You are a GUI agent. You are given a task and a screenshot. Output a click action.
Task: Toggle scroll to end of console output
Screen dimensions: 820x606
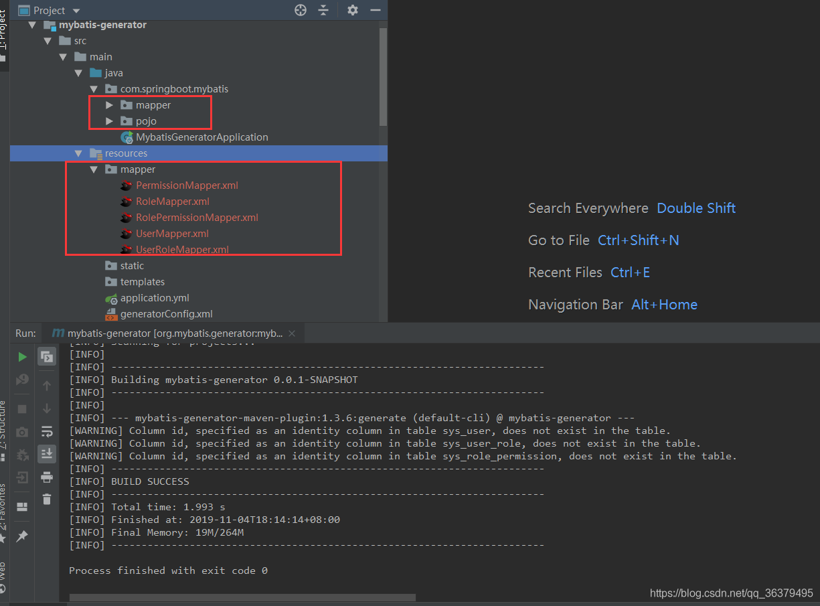[47, 454]
